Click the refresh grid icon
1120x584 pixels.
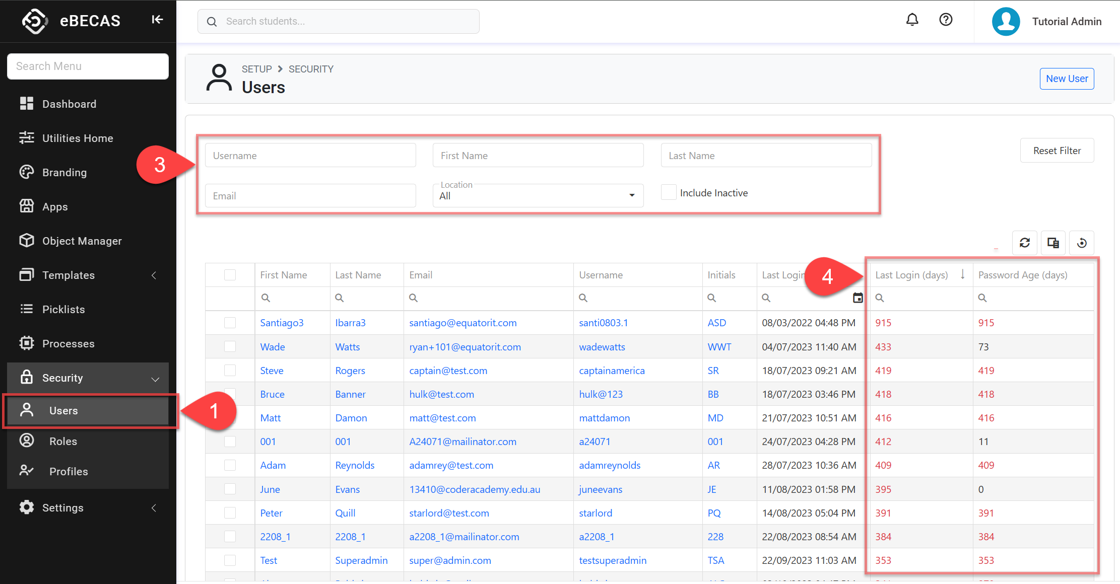pos(1024,243)
